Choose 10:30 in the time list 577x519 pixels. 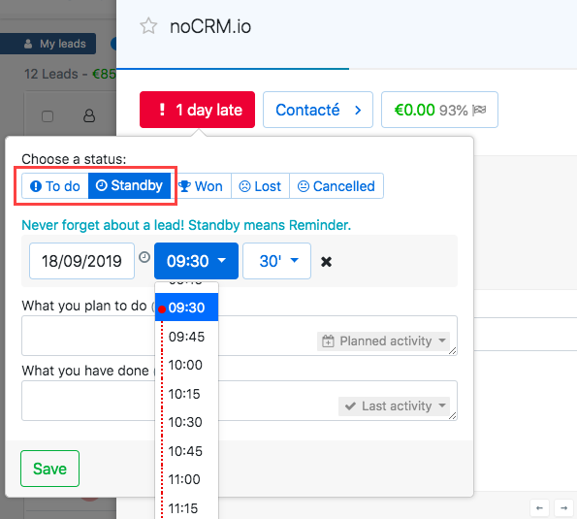186,422
